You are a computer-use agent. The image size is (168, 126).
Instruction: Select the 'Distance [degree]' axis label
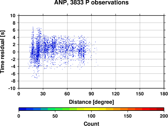click(x=91, y=102)
